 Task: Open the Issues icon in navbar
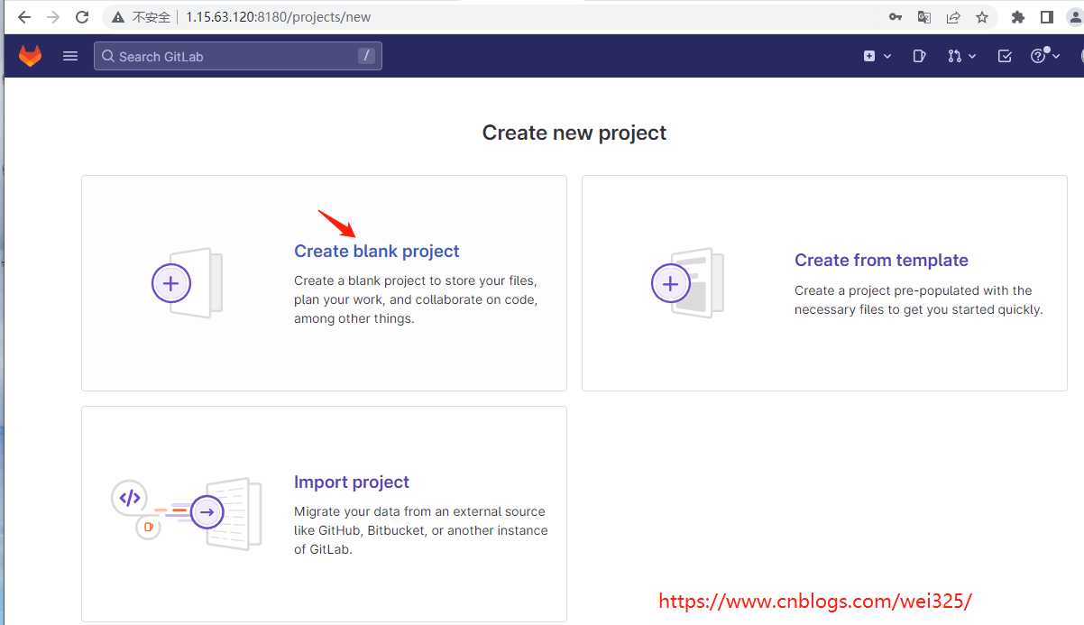(x=919, y=56)
